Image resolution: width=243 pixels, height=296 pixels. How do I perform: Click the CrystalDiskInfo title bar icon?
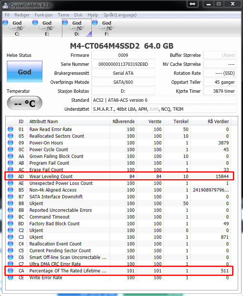coord(5,5)
